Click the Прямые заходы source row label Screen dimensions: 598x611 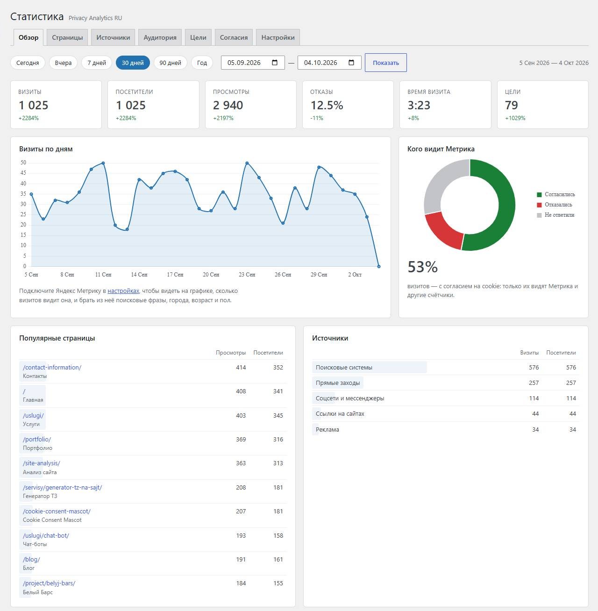(x=338, y=383)
